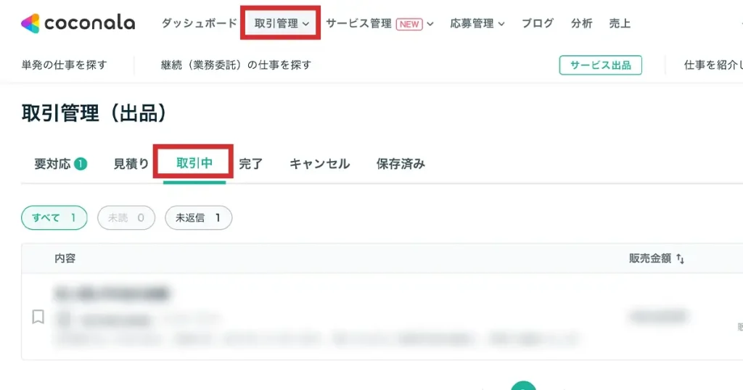
Task: Select the 未返信 filter pill
Action: pos(199,217)
